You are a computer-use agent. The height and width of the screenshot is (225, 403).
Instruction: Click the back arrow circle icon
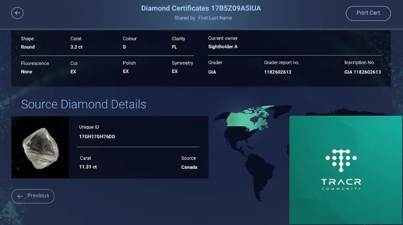17,13
